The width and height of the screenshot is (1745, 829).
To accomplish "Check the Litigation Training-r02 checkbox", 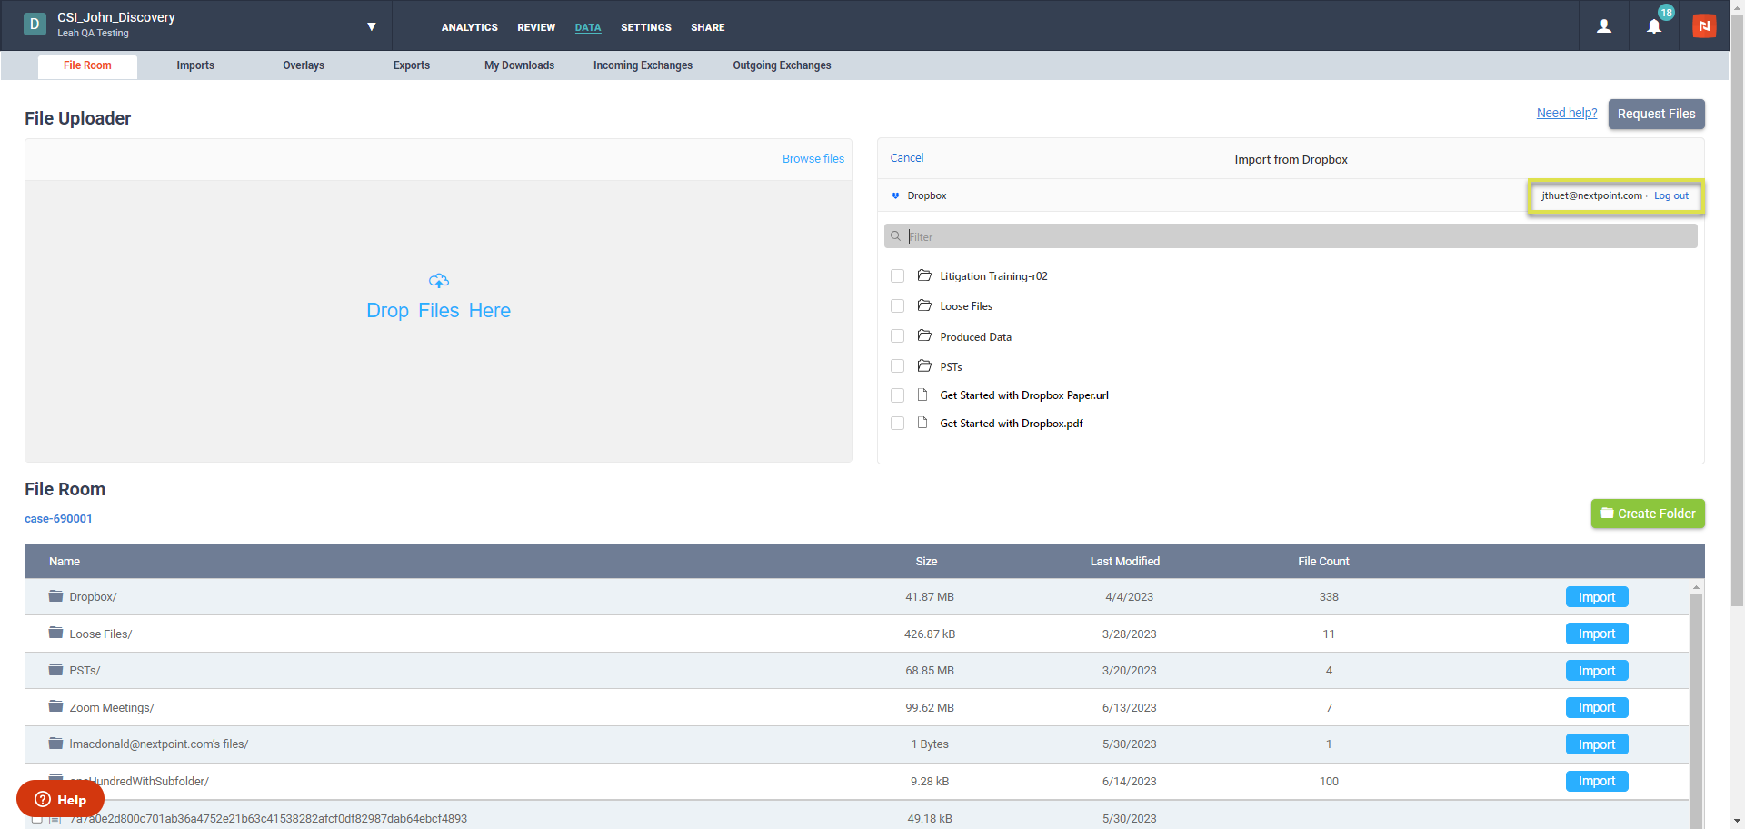I will pyautogui.click(x=898, y=275).
